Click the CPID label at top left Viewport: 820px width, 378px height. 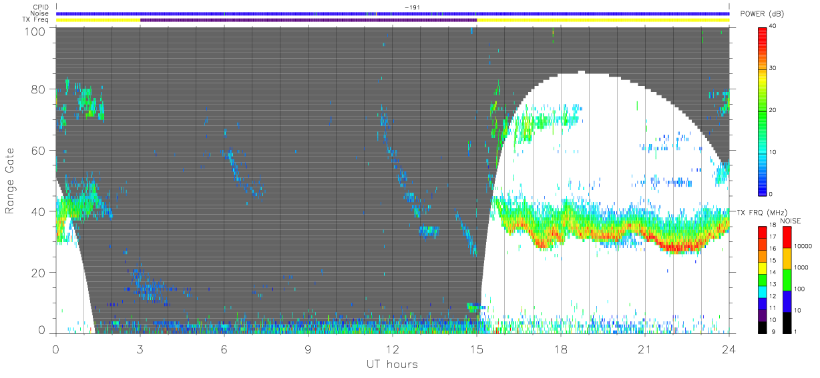pos(41,7)
